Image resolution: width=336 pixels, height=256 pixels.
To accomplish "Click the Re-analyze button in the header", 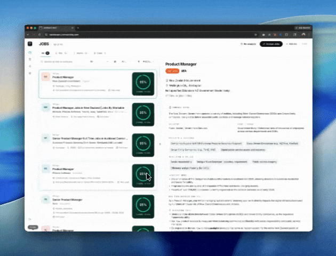I will 249,44.
